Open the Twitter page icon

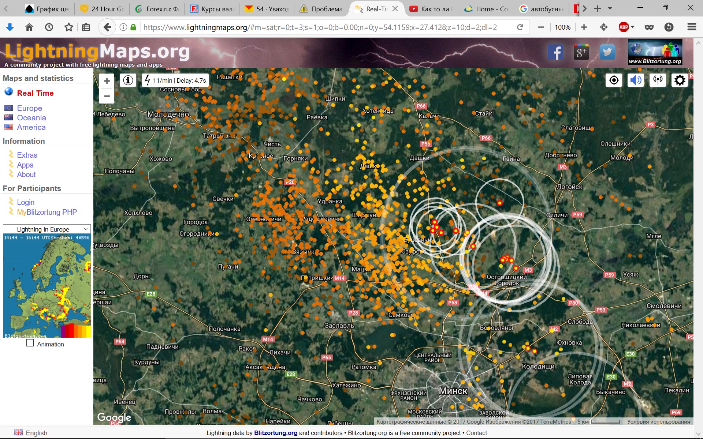point(607,52)
